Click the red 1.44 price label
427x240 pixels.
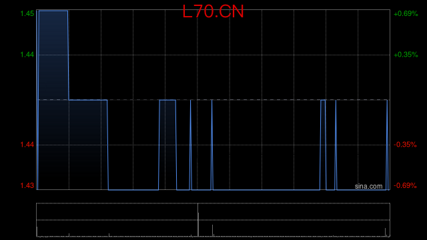(27, 145)
